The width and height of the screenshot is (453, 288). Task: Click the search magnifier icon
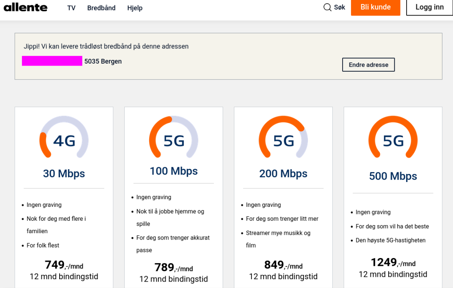tap(327, 7)
